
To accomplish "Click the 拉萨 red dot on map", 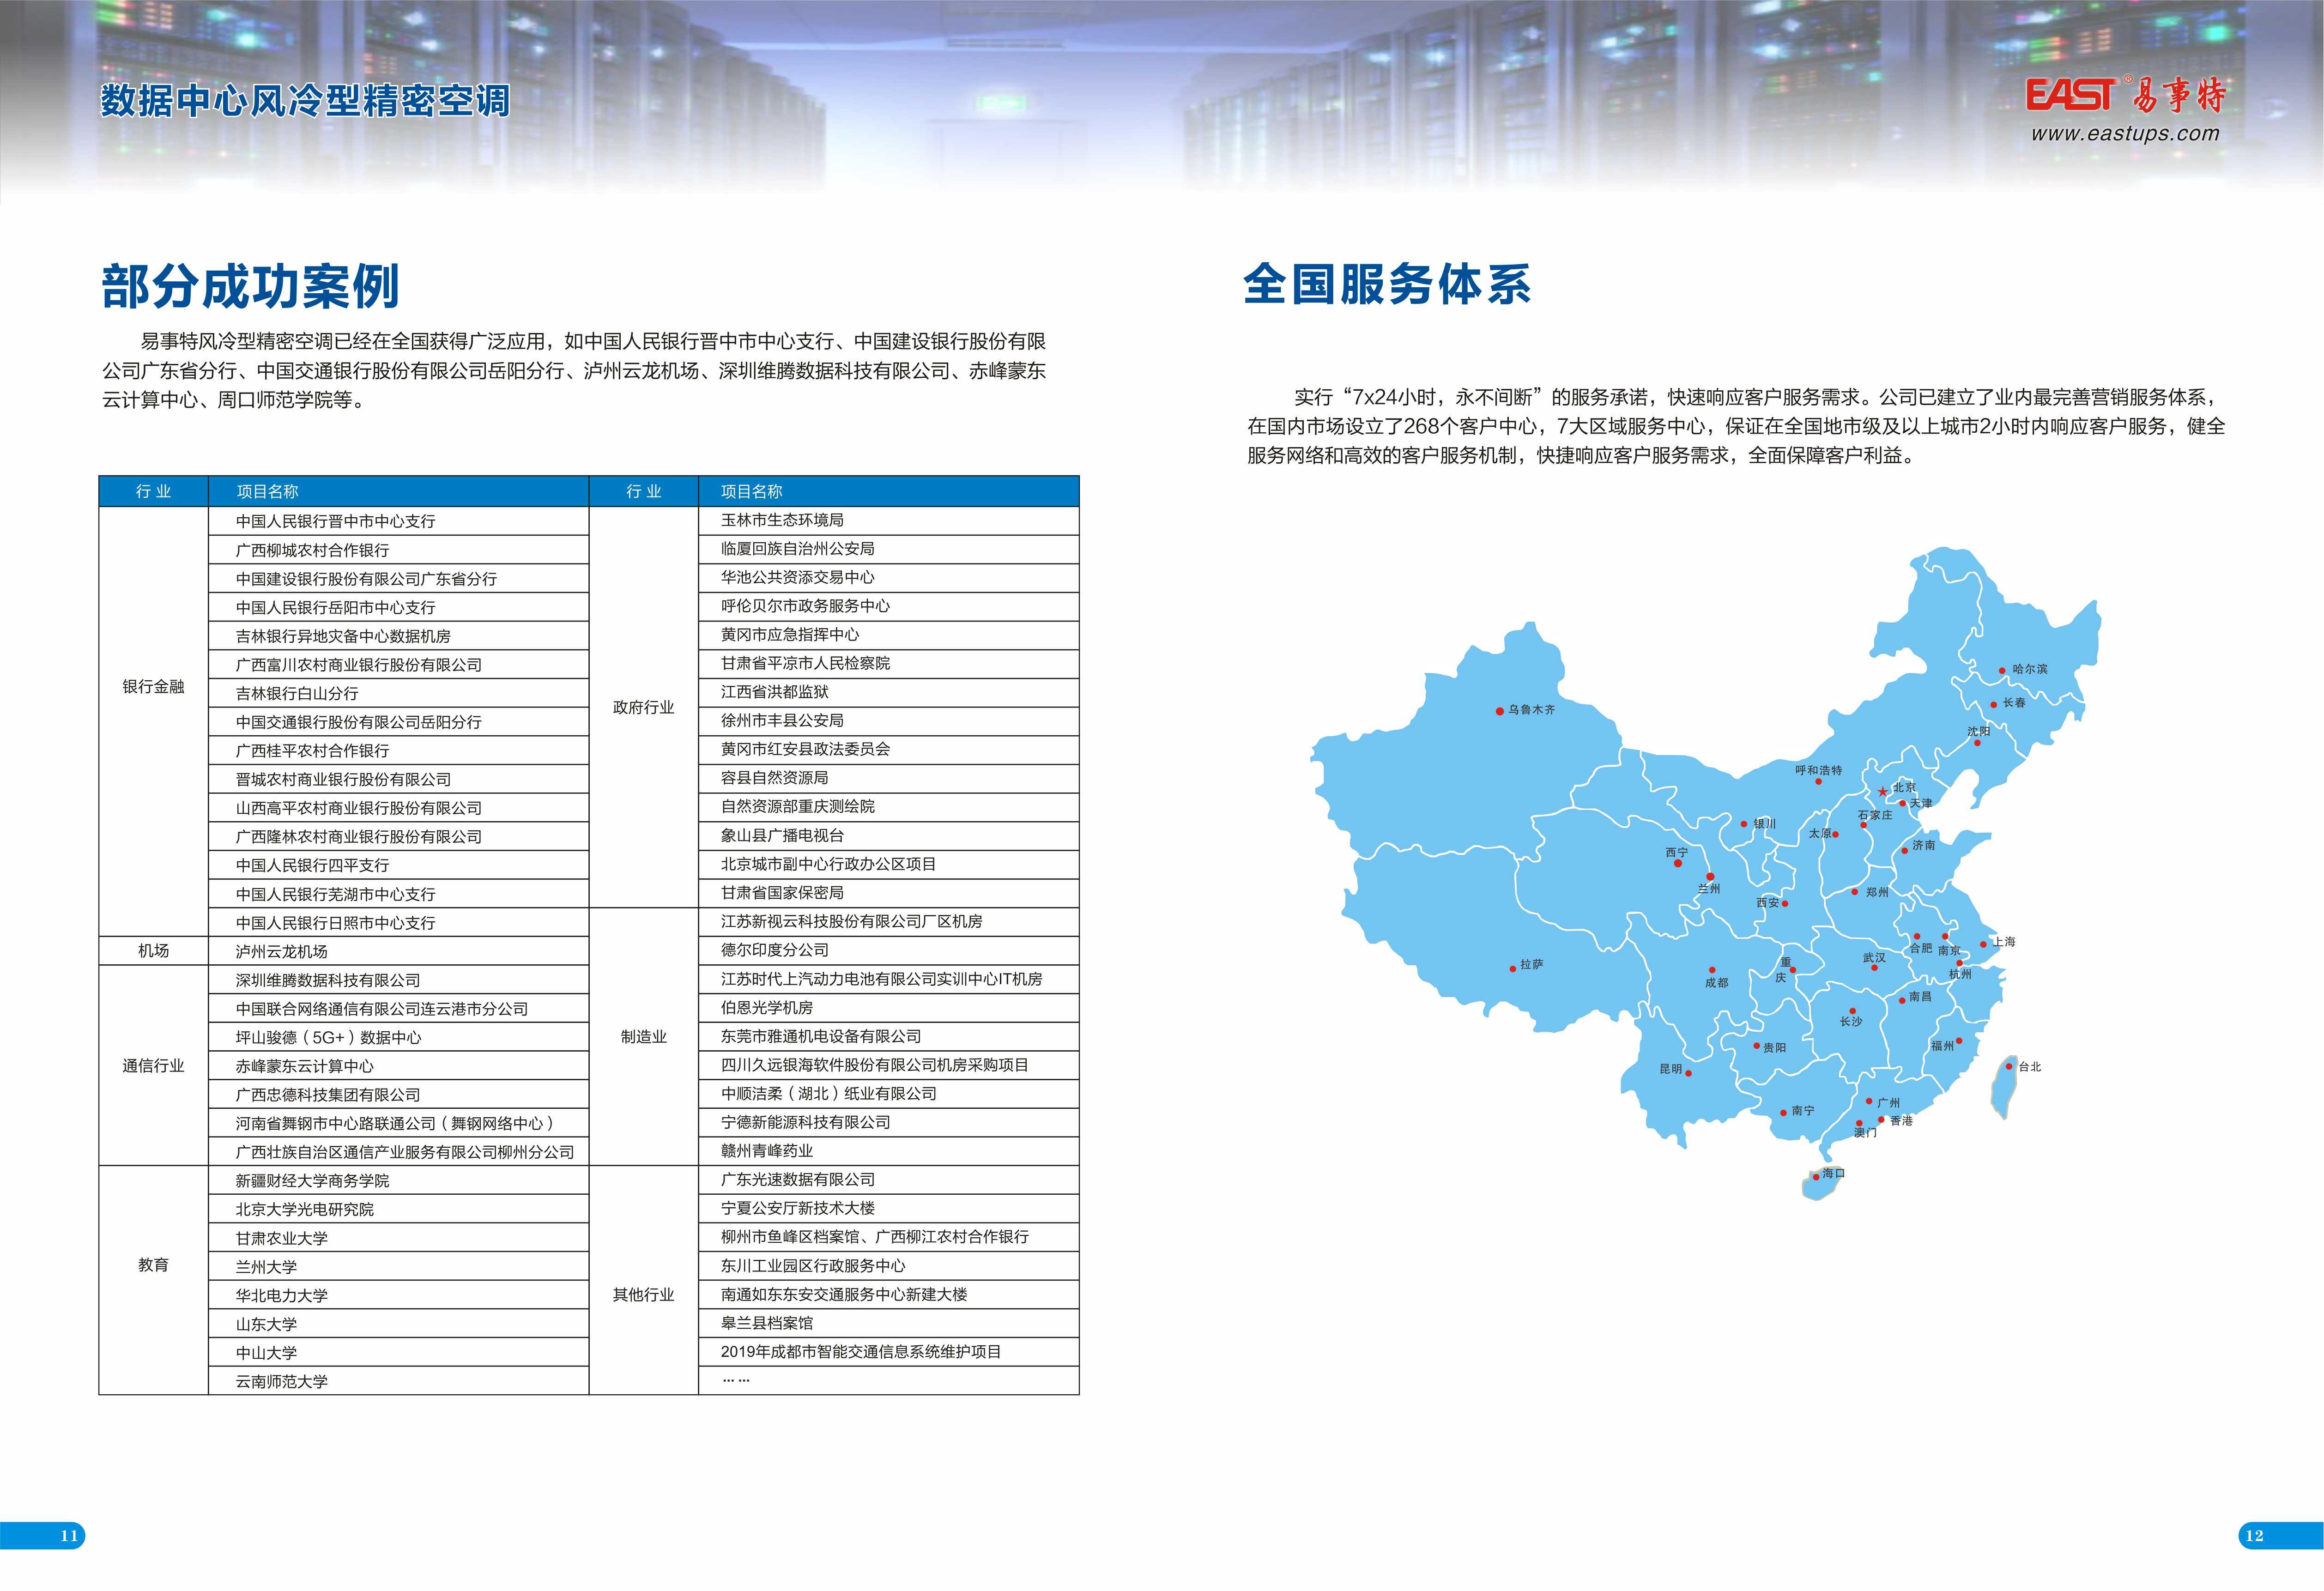I will tap(1512, 968).
